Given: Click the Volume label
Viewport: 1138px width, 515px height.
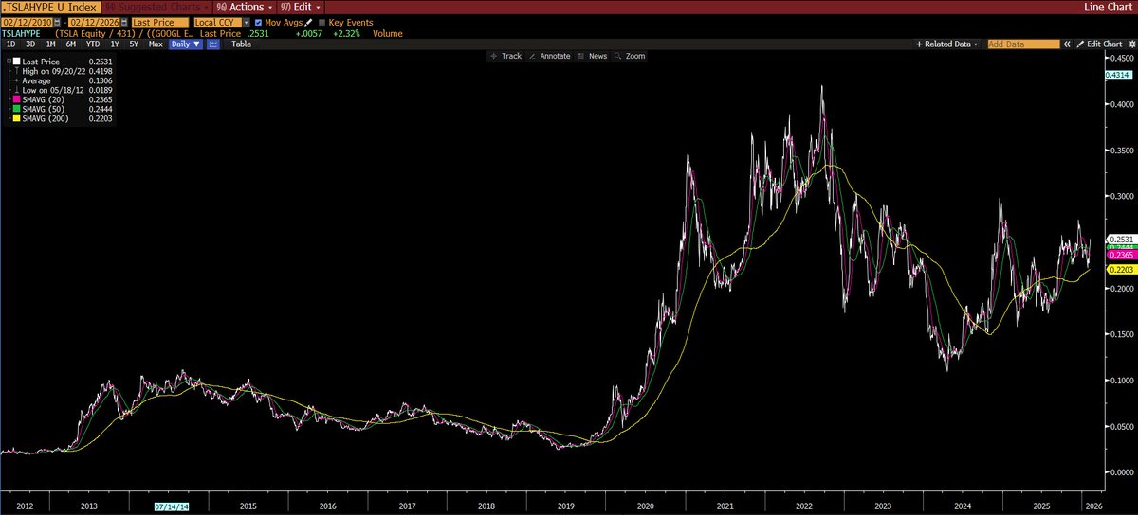Looking at the screenshot, I should coord(388,34).
